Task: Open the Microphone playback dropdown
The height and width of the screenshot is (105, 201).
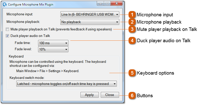Action: point(90,22)
